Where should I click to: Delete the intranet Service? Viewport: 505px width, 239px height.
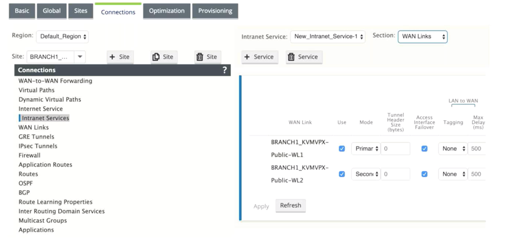pos(304,57)
